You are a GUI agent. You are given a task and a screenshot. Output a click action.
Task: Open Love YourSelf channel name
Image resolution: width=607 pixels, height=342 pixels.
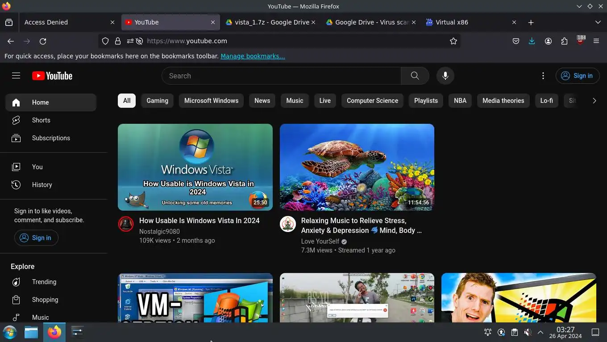point(320,241)
